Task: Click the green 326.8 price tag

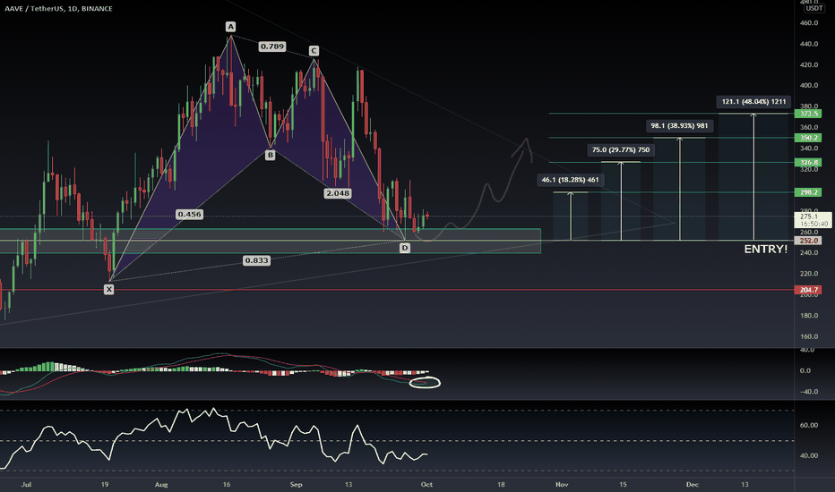Action: click(x=808, y=162)
